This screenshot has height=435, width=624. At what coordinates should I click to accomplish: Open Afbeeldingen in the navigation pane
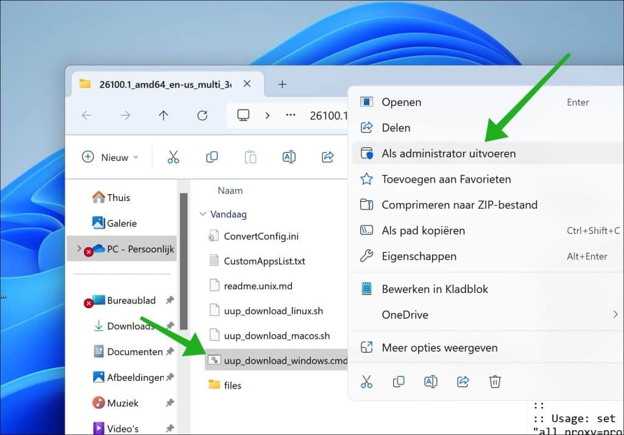(x=128, y=377)
